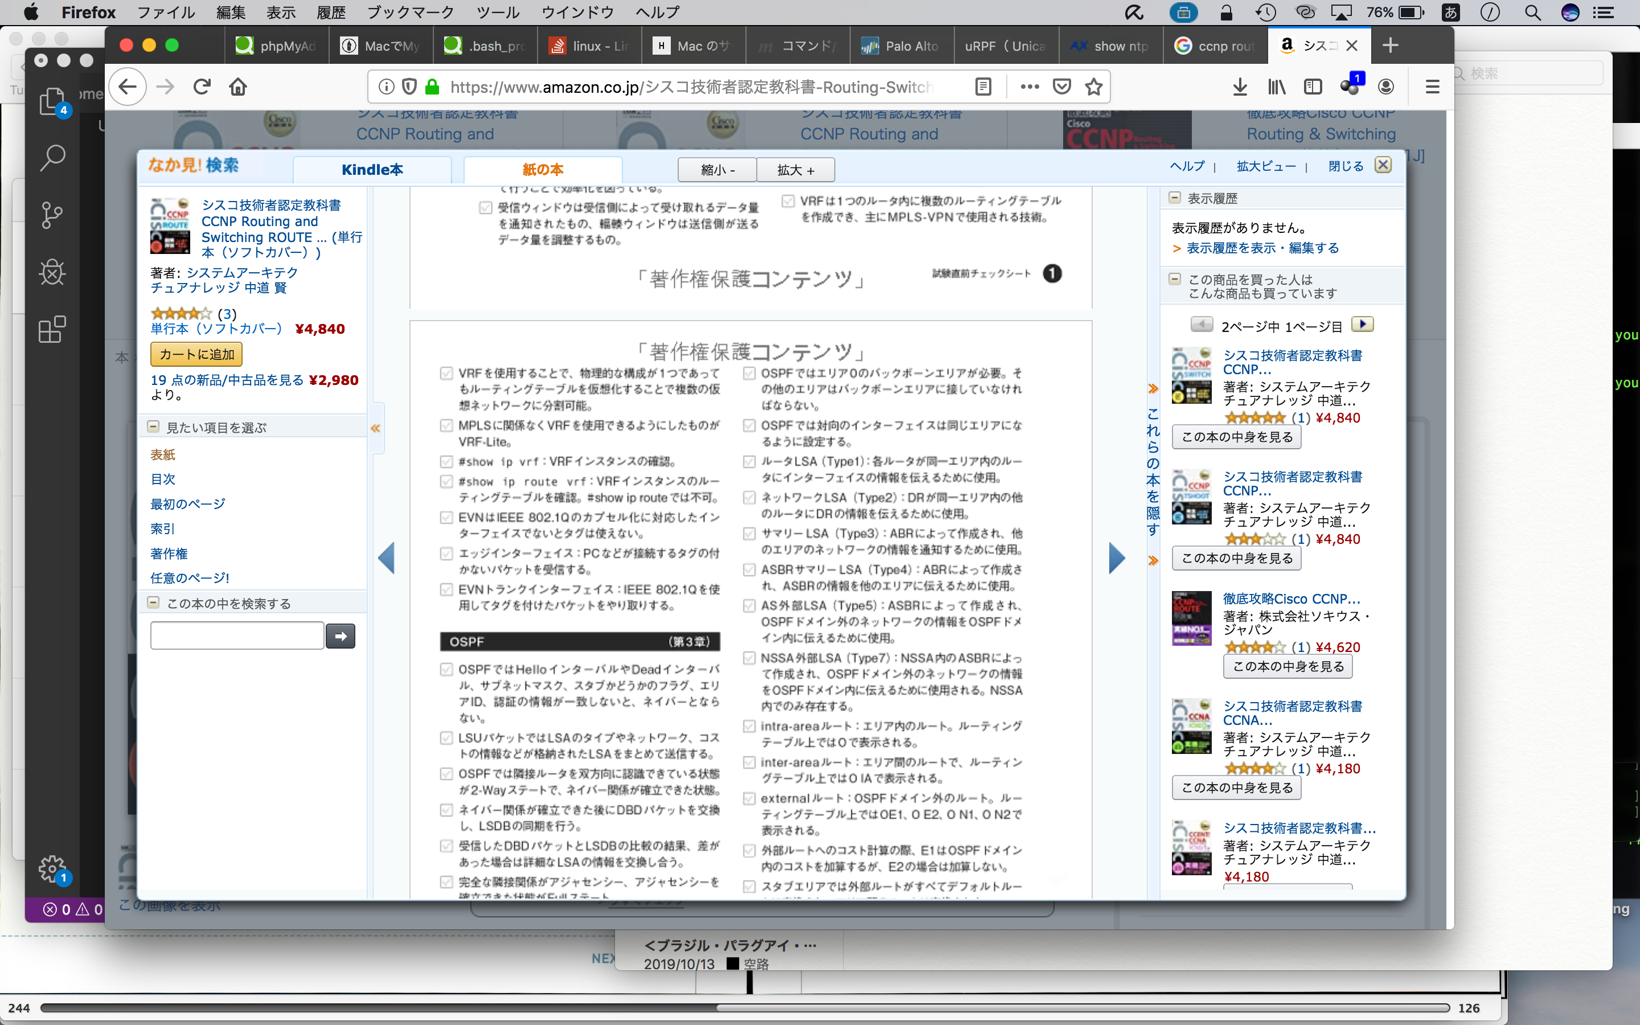This screenshot has width=1640, height=1025.
Task: Open the ツール menu in menu bar
Action: pos(498,12)
